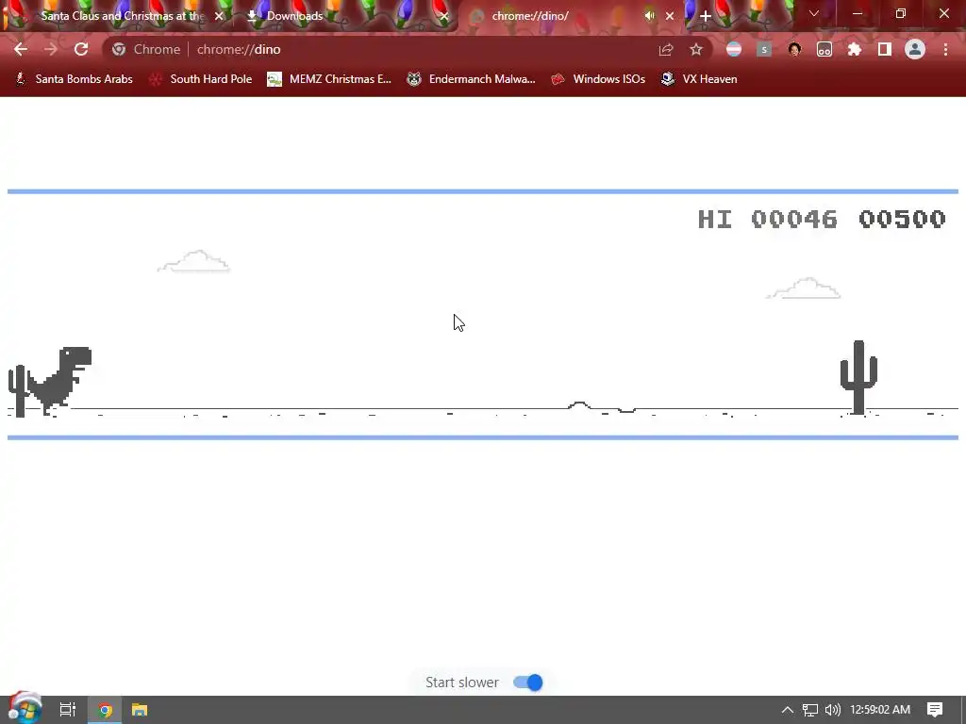Open the Windows Start button with Santa hat
The width and height of the screenshot is (966, 724).
(25, 709)
